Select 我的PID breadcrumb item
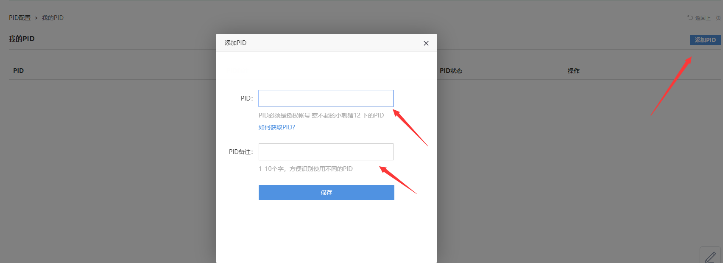Screen dimensions: 723x263 53,18
